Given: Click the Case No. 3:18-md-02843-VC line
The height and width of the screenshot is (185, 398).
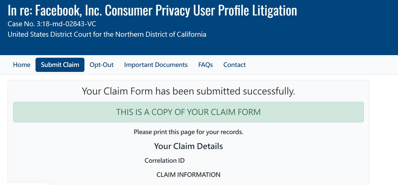Looking at the screenshot, I should pos(52,24).
